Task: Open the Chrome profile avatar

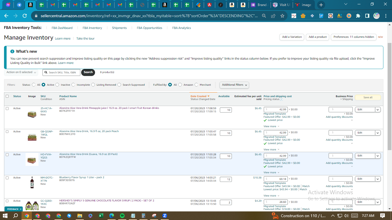Action: 377,16
